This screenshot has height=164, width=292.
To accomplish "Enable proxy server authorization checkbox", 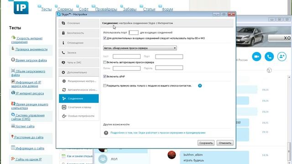I will click(104, 62).
